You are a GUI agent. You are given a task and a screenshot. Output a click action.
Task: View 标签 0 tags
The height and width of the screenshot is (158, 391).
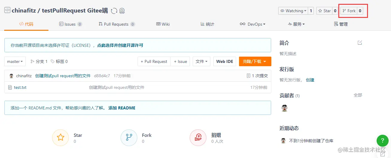click(59, 61)
